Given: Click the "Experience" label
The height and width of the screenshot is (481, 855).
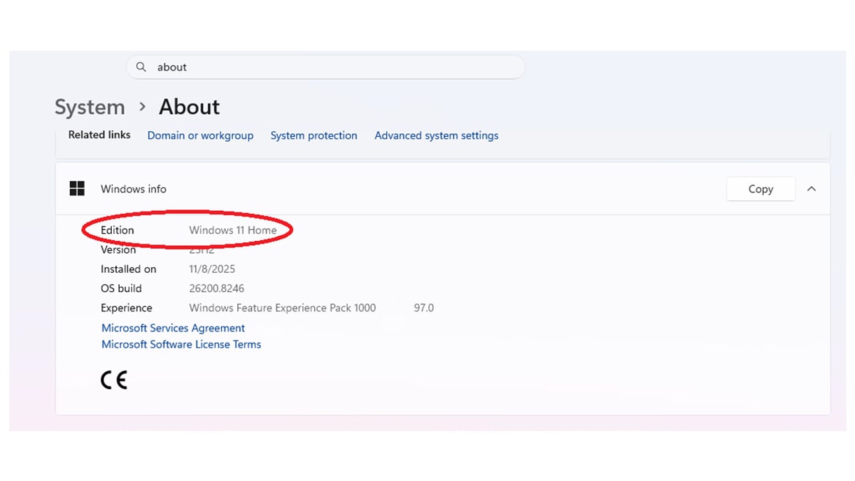Looking at the screenshot, I should click(x=126, y=308).
